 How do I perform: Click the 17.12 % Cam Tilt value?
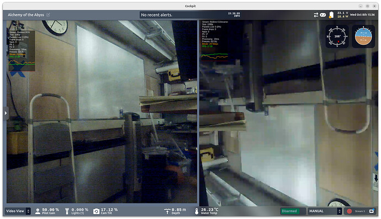coord(109,210)
